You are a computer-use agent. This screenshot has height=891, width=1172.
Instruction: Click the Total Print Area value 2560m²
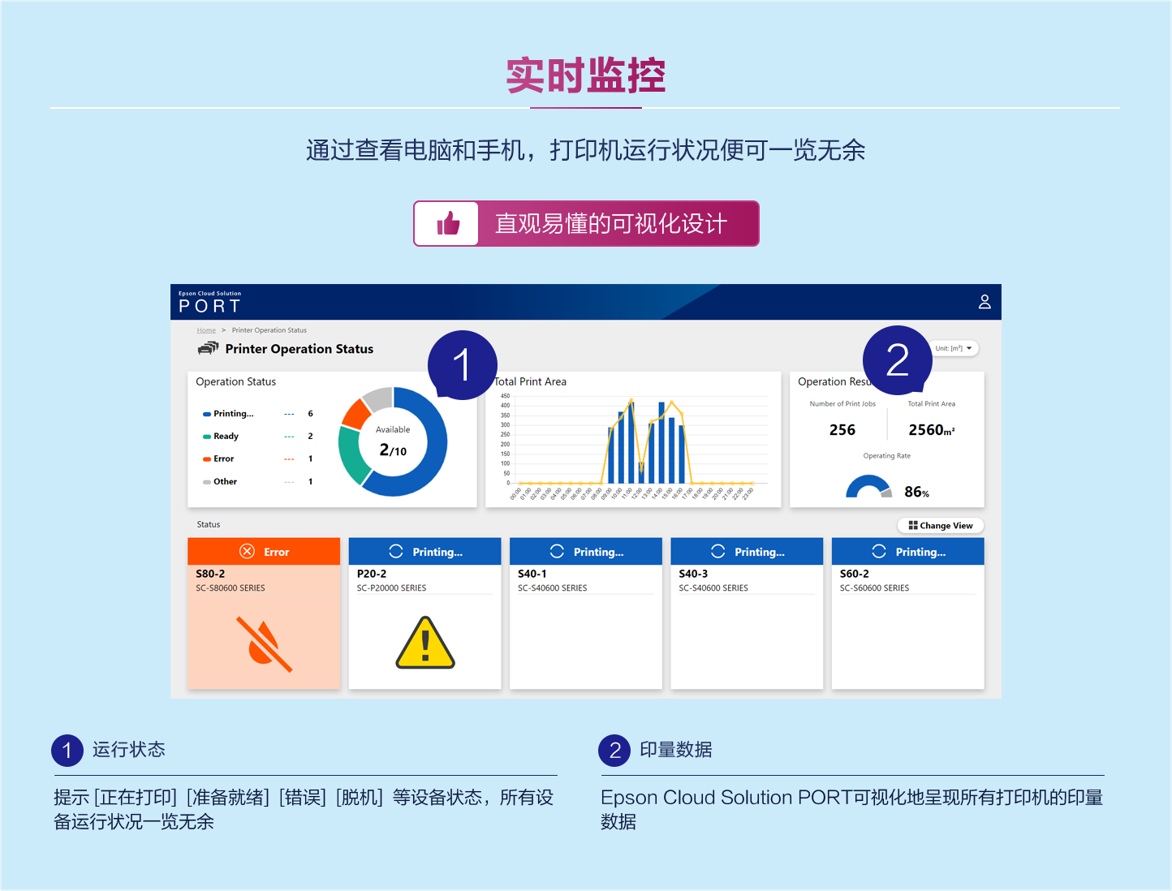click(932, 430)
